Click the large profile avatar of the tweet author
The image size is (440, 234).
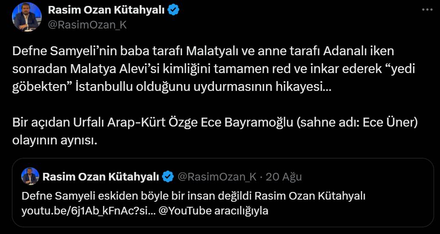click(27, 17)
